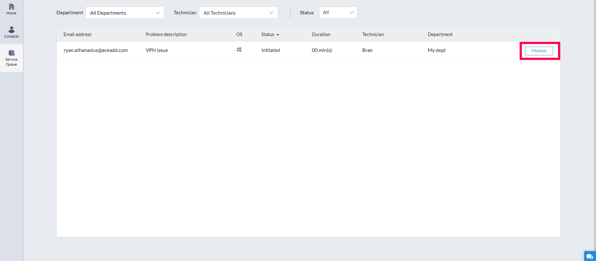
Task: Click the Monitor button for the VPN issue
Action: coord(539,51)
